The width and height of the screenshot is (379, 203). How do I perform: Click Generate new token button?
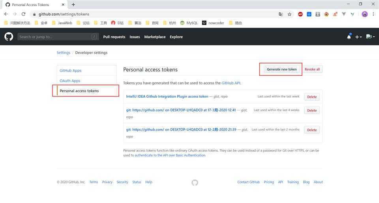coord(281,69)
